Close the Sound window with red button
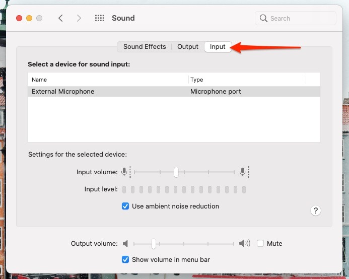The width and height of the screenshot is (349, 279). pyautogui.click(x=19, y=18)
